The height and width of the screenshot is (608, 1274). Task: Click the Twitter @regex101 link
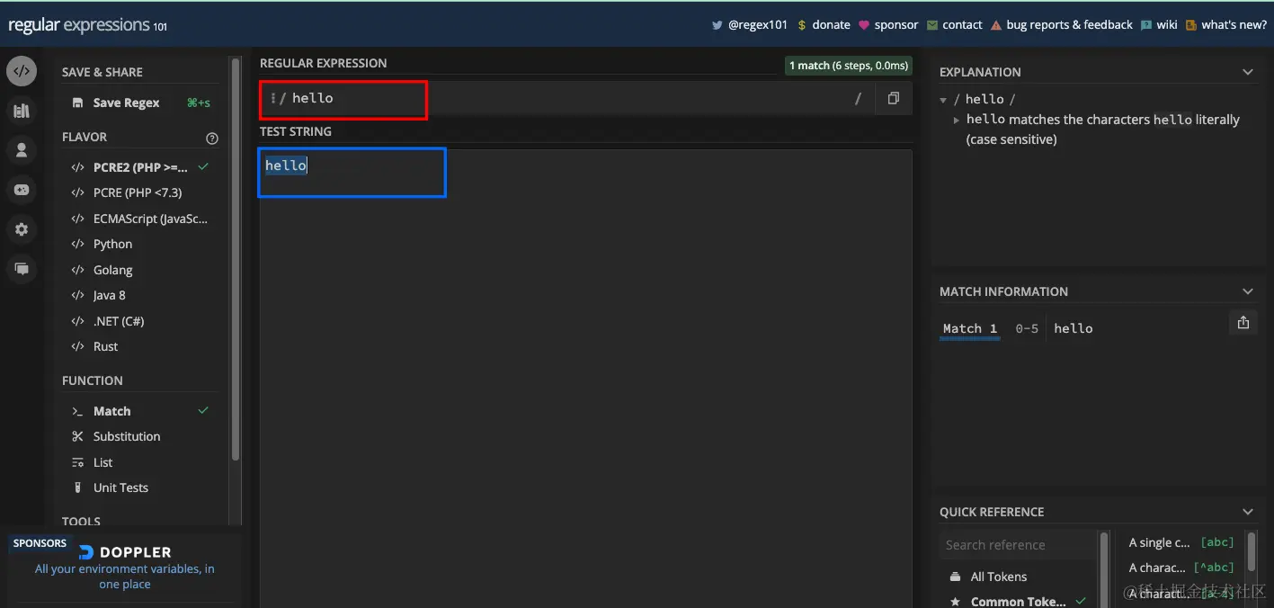(750, 25)
